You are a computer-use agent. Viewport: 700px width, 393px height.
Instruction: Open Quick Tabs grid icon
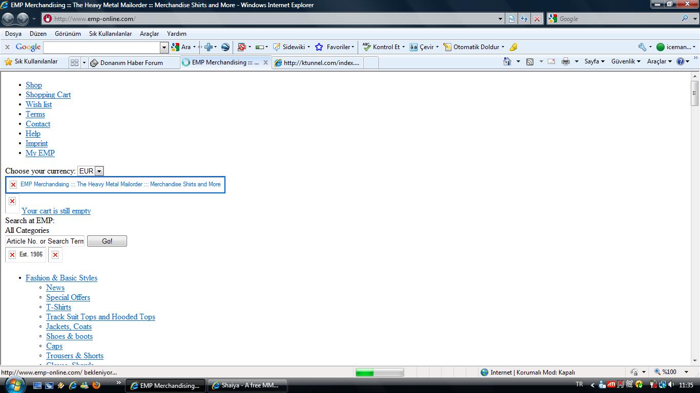pos(74,62)
